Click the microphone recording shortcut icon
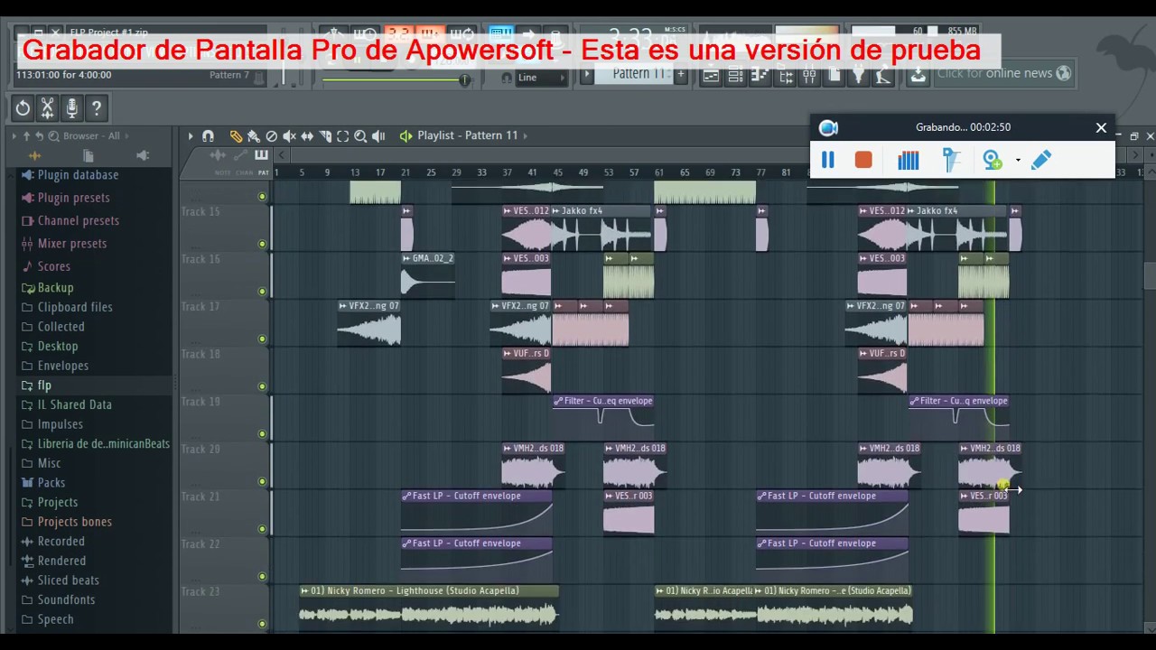Viewport: 1156px width, 650px height. coord(71,108)
